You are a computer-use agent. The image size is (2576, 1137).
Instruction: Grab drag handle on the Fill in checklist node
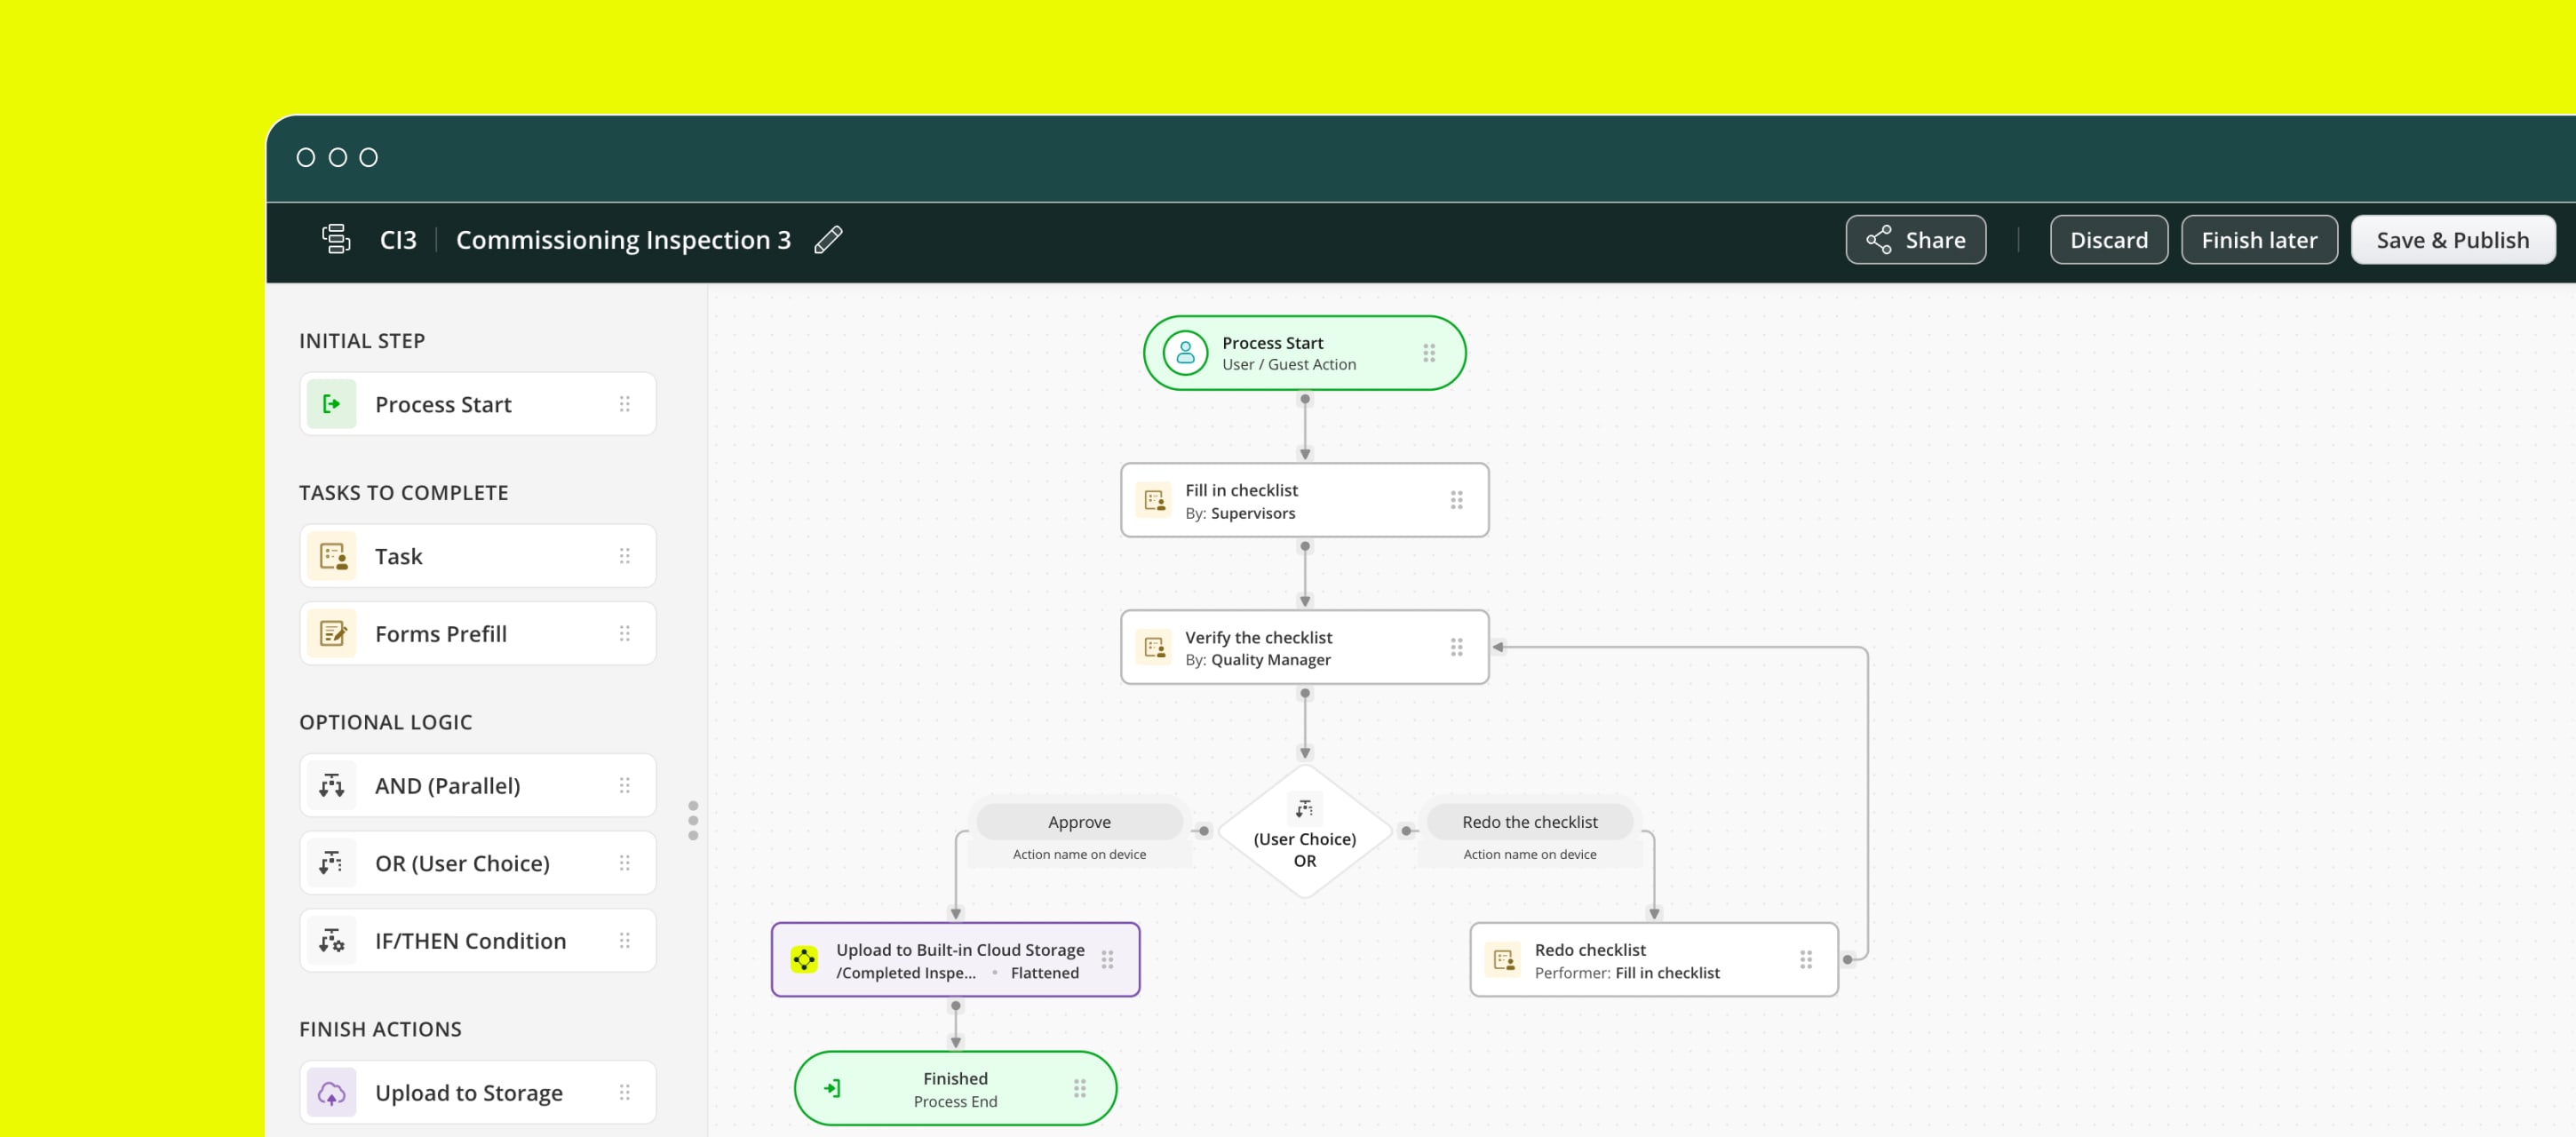(1456, 500)
